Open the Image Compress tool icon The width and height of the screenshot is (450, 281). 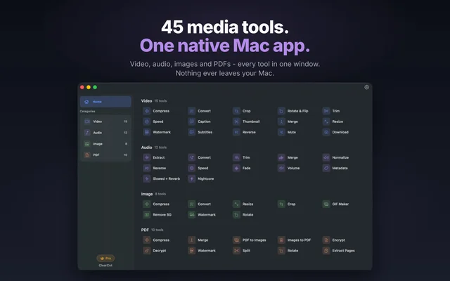click(x=147, y=204)
